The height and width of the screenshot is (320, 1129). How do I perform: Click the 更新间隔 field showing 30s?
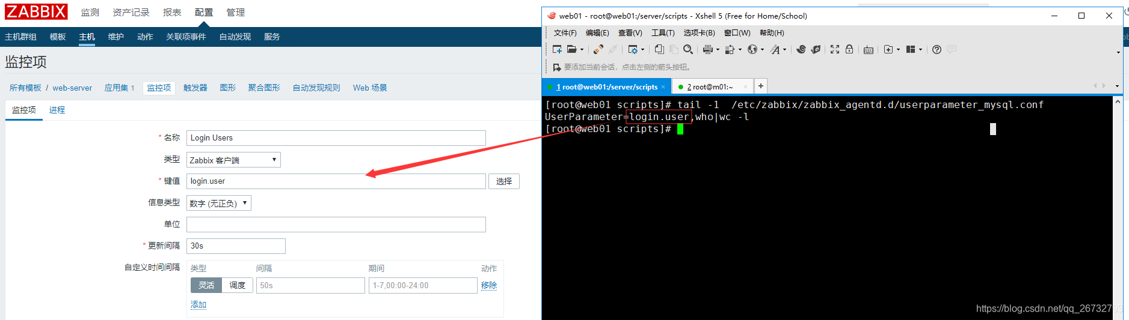coord(236,246)
